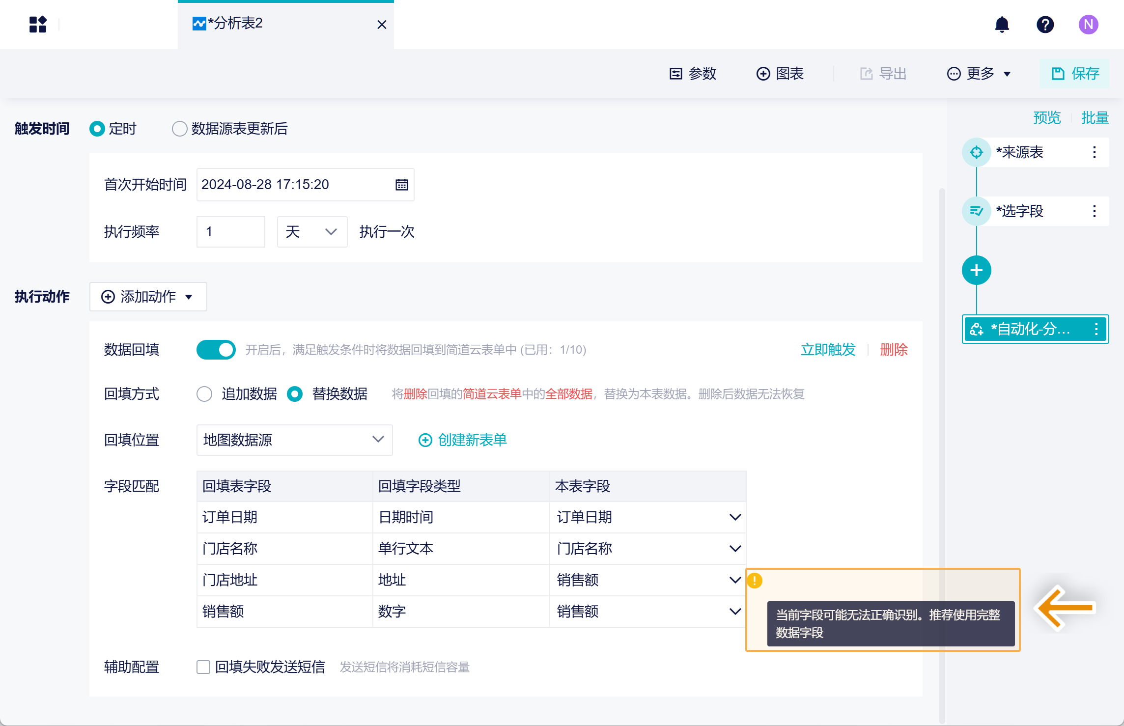Open the calendar picker for start time
Viewport: 1124px width, 726px height.
pyautogui.click(x=401, y=185)
